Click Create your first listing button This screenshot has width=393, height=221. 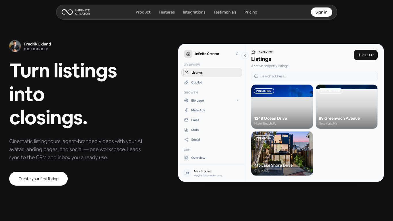coord(38,179)
